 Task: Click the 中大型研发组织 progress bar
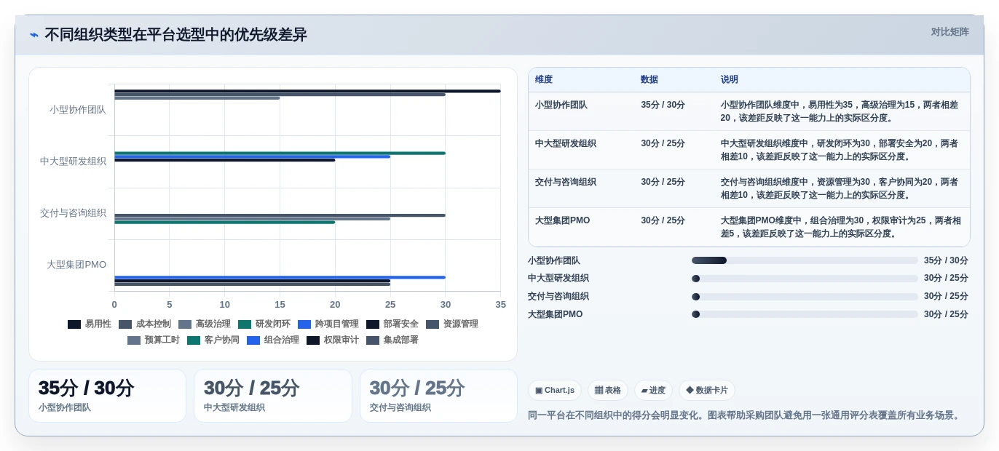tap(805, 279)
